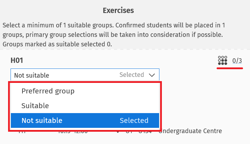This screenshot has width=250, height=144.
Task: Click the Selected label in the combo box
Action: [x=131, y=75]
